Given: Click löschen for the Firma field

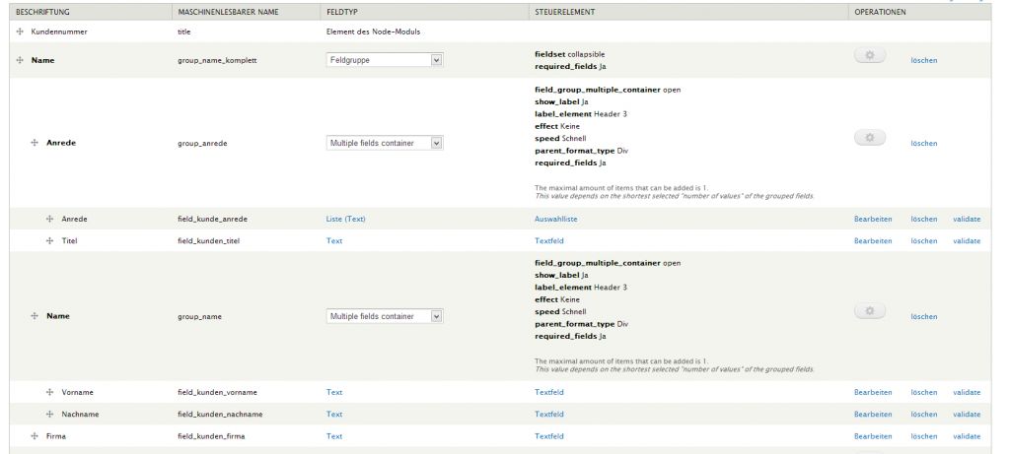Looking at the screenshot, I should [x=923, y=435].
